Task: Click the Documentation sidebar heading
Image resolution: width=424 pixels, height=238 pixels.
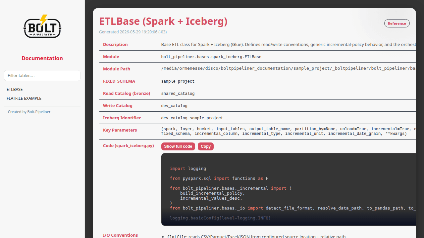Action: click(x=42, y=58)
